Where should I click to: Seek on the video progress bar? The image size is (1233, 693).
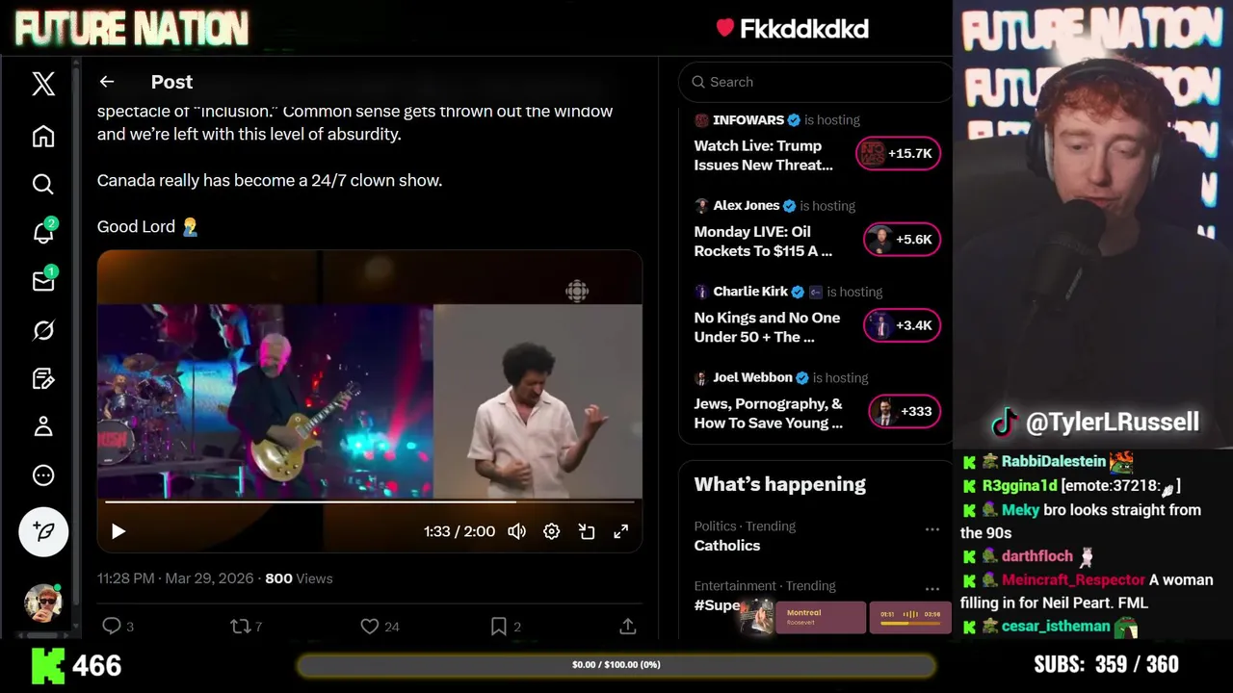click(370, 501)
